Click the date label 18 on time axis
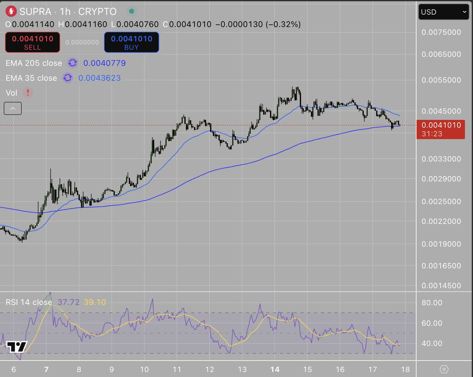 coord(405,370)
